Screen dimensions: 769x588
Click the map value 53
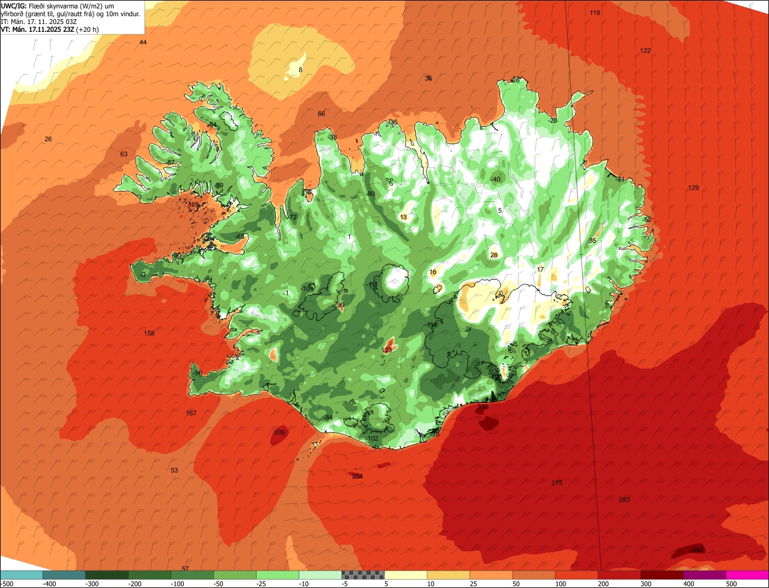pos(174,470)
